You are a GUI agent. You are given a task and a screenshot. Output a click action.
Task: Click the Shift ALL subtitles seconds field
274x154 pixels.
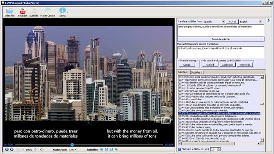click(x=214, y=149)
